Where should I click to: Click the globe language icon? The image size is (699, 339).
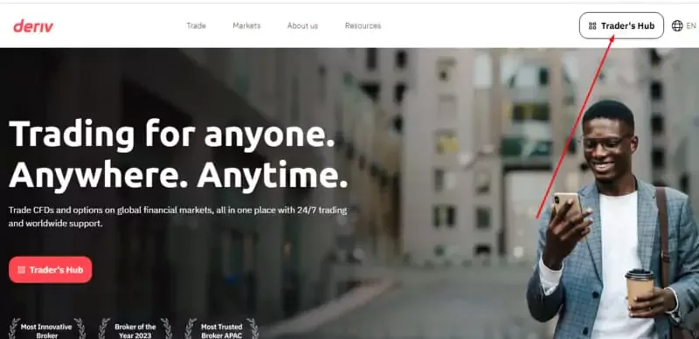pos(677,26)
